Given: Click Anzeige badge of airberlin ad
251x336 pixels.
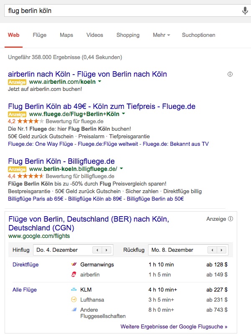Looking at the screenshot, I should pos(17,82).
